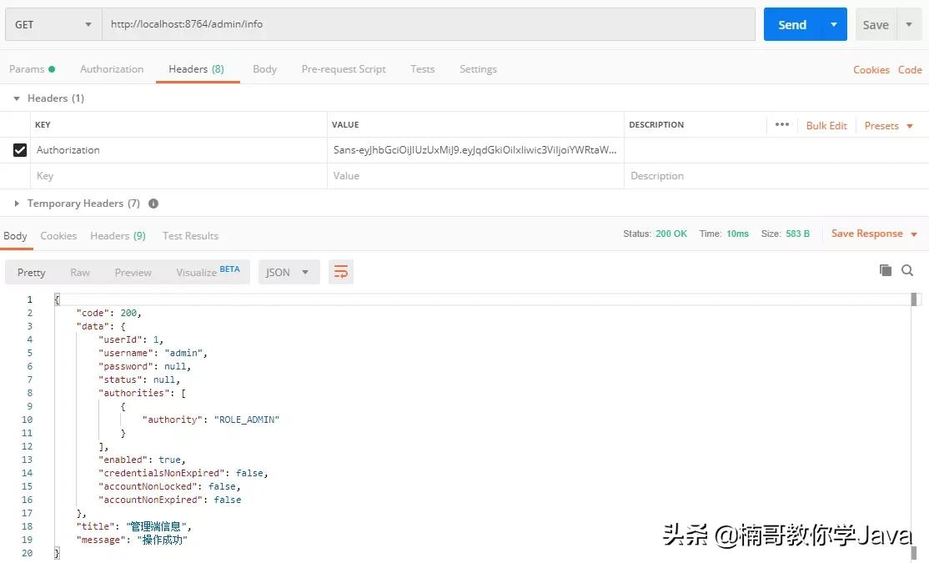Viewport: 929px width, 563px height.
Task: Collapse the Headers (1) section
Action: tap(16, 98)
